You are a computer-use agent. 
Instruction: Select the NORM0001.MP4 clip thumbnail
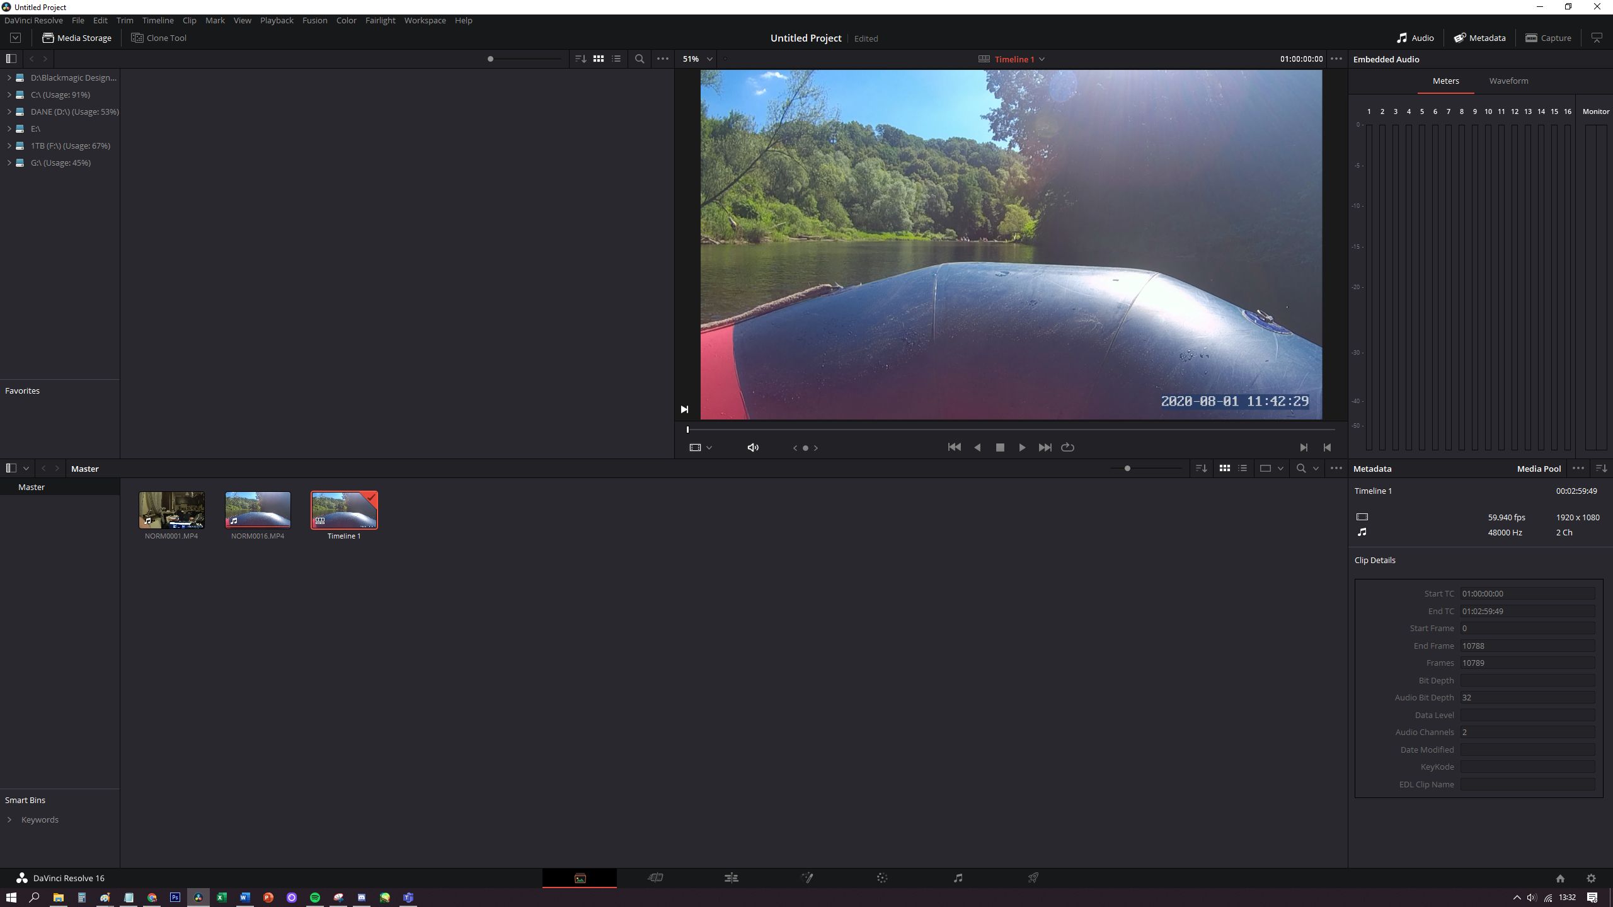pos(171,510)
